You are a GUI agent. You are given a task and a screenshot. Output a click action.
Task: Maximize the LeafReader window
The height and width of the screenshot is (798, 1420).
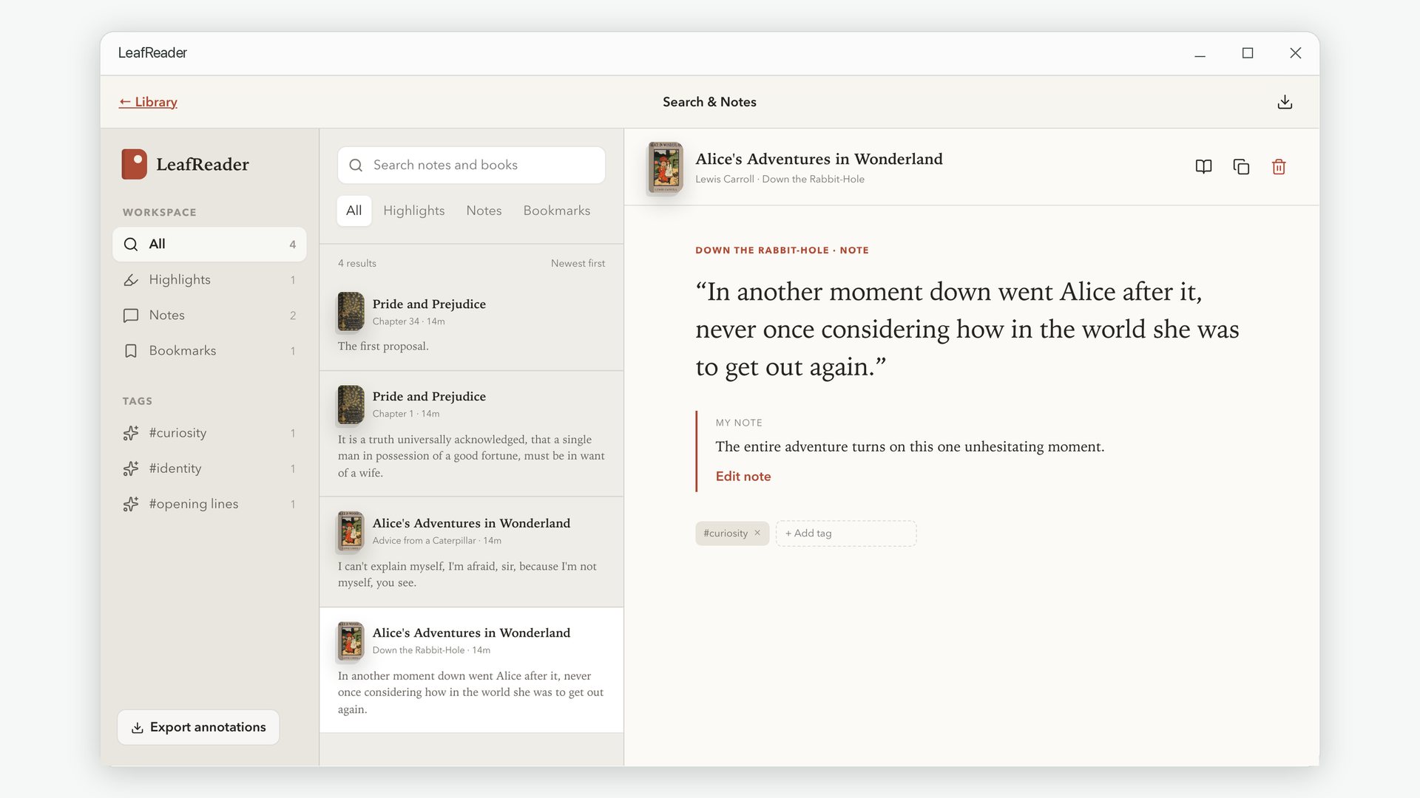(x=1248, y=53)
